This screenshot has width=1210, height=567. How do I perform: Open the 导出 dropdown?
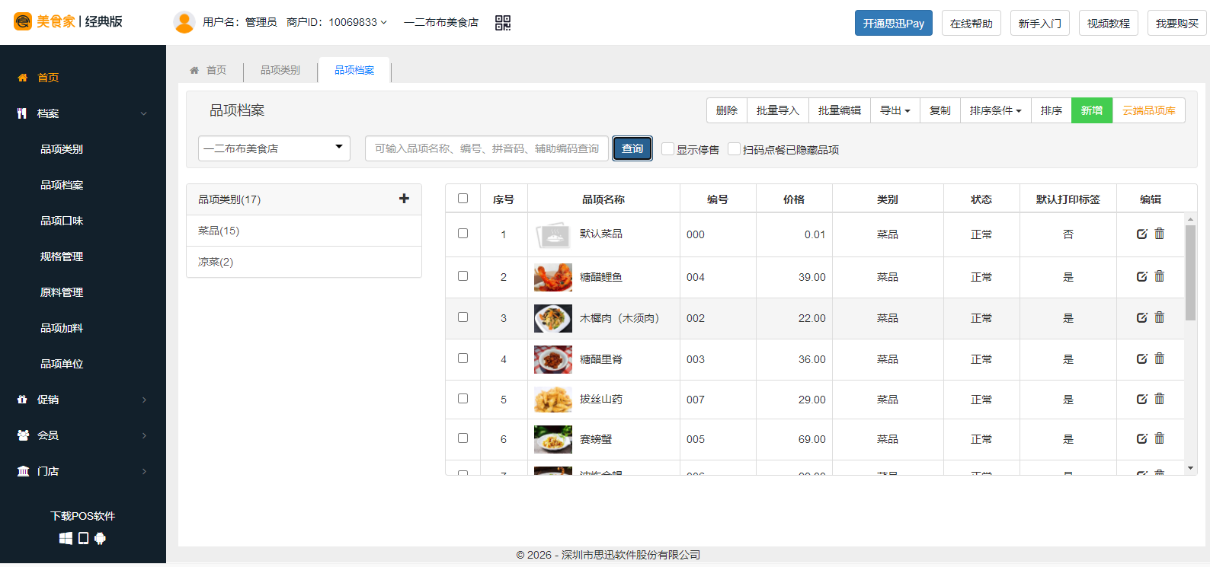click(895, 110)
